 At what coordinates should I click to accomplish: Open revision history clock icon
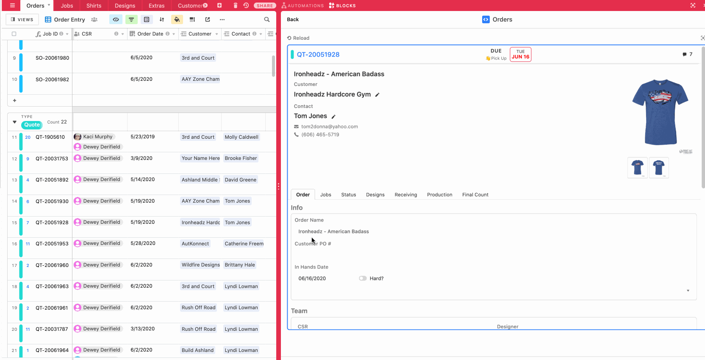(x=246, y=5)
